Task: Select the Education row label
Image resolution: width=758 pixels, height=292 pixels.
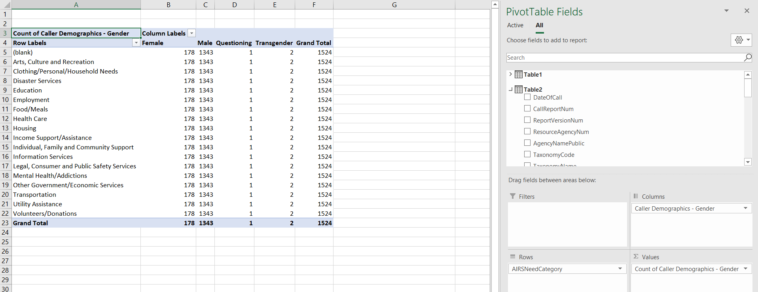Action: (76, 90)
